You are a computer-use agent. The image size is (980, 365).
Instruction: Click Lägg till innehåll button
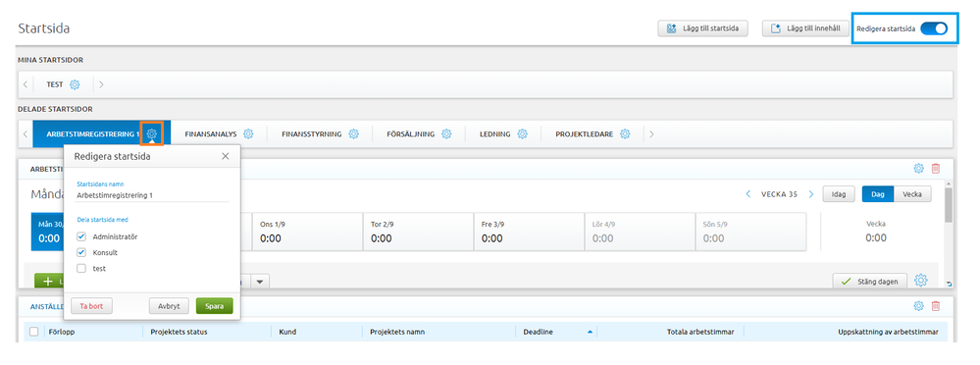tap(805, 28)
